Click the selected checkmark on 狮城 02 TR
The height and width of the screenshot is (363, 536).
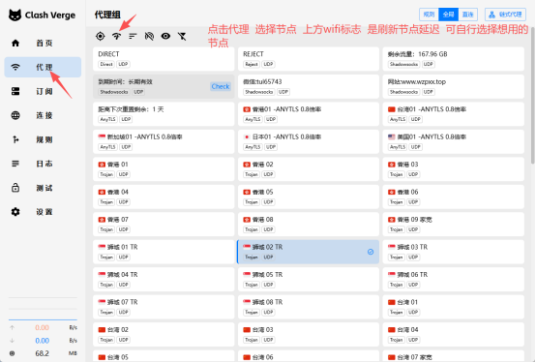click(371, 252)
